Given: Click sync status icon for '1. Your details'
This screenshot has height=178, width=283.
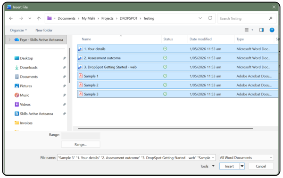Looking at the screenshot, I should pos(165,49).
